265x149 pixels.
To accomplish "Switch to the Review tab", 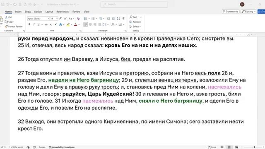I will click(76, 12).
